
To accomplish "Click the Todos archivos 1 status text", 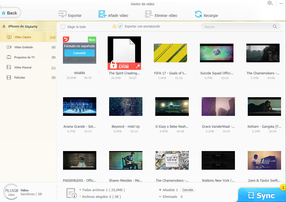I will (x=103, y=190).
